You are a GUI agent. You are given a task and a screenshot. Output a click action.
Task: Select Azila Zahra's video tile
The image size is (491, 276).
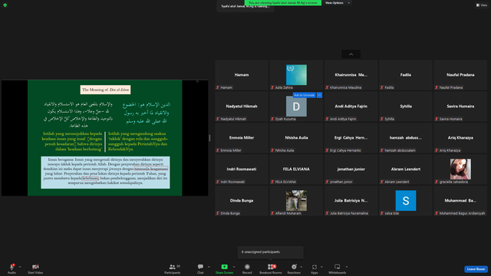point(296,75)
